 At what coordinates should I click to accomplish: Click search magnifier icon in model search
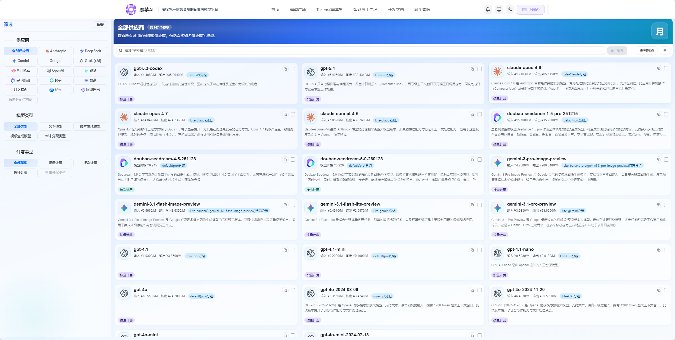click(x=121, y=51)
